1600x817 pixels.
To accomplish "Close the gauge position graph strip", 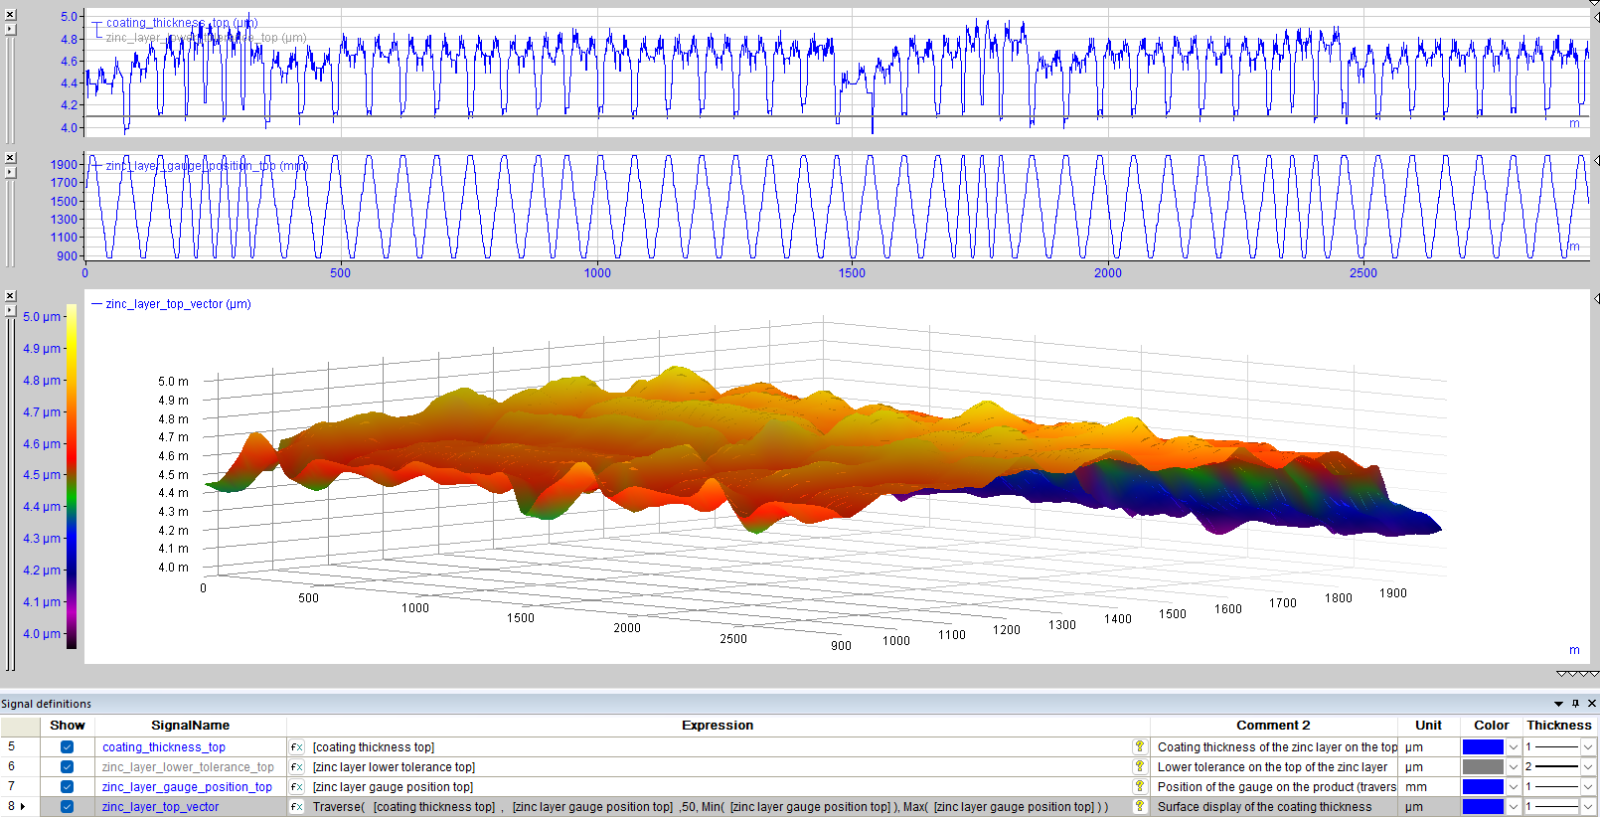I will [10, 158].
